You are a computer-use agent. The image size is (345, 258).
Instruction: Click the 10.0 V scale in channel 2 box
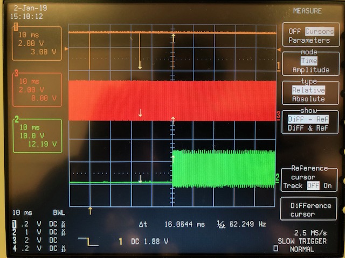(x=32, y=135)
